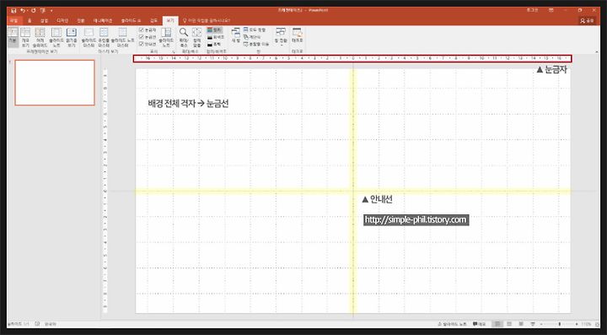
Task: Select the Grayscale (회색조) view mode
Action: click(x=216, y=37)
